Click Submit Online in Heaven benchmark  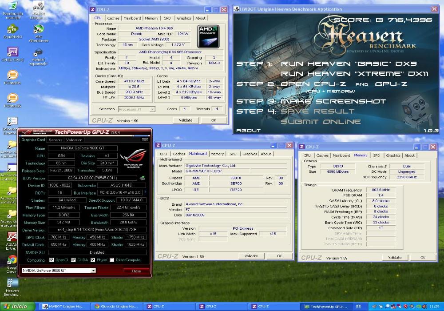[x=321, y=122]
